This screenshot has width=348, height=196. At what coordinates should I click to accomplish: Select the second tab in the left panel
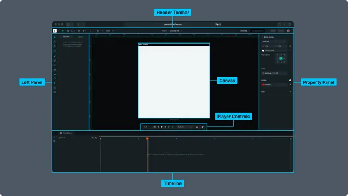[x=80, y=36]
